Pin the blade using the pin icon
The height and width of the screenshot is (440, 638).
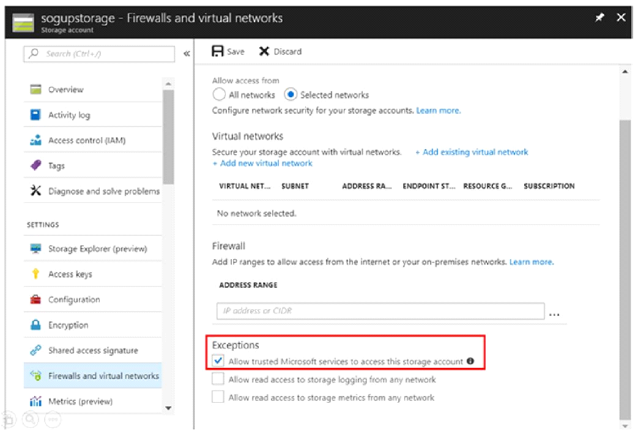599,18
